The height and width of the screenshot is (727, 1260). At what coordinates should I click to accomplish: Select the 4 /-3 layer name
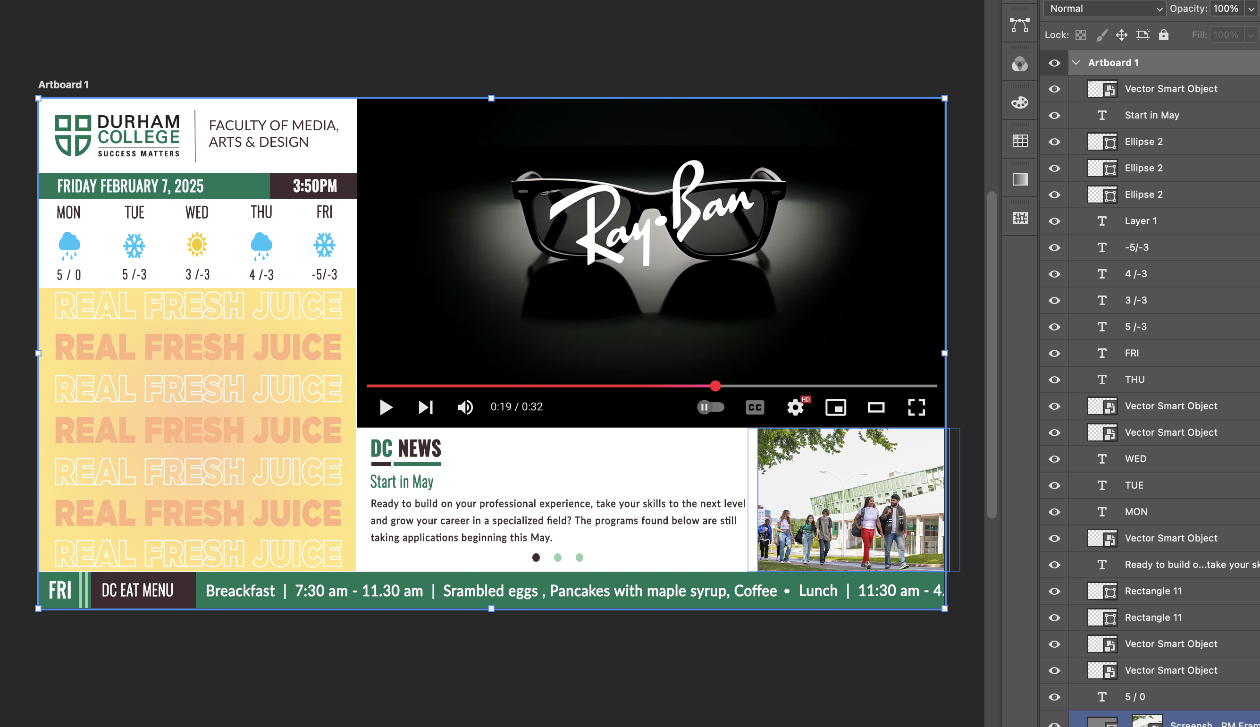tap(1136, 274)
